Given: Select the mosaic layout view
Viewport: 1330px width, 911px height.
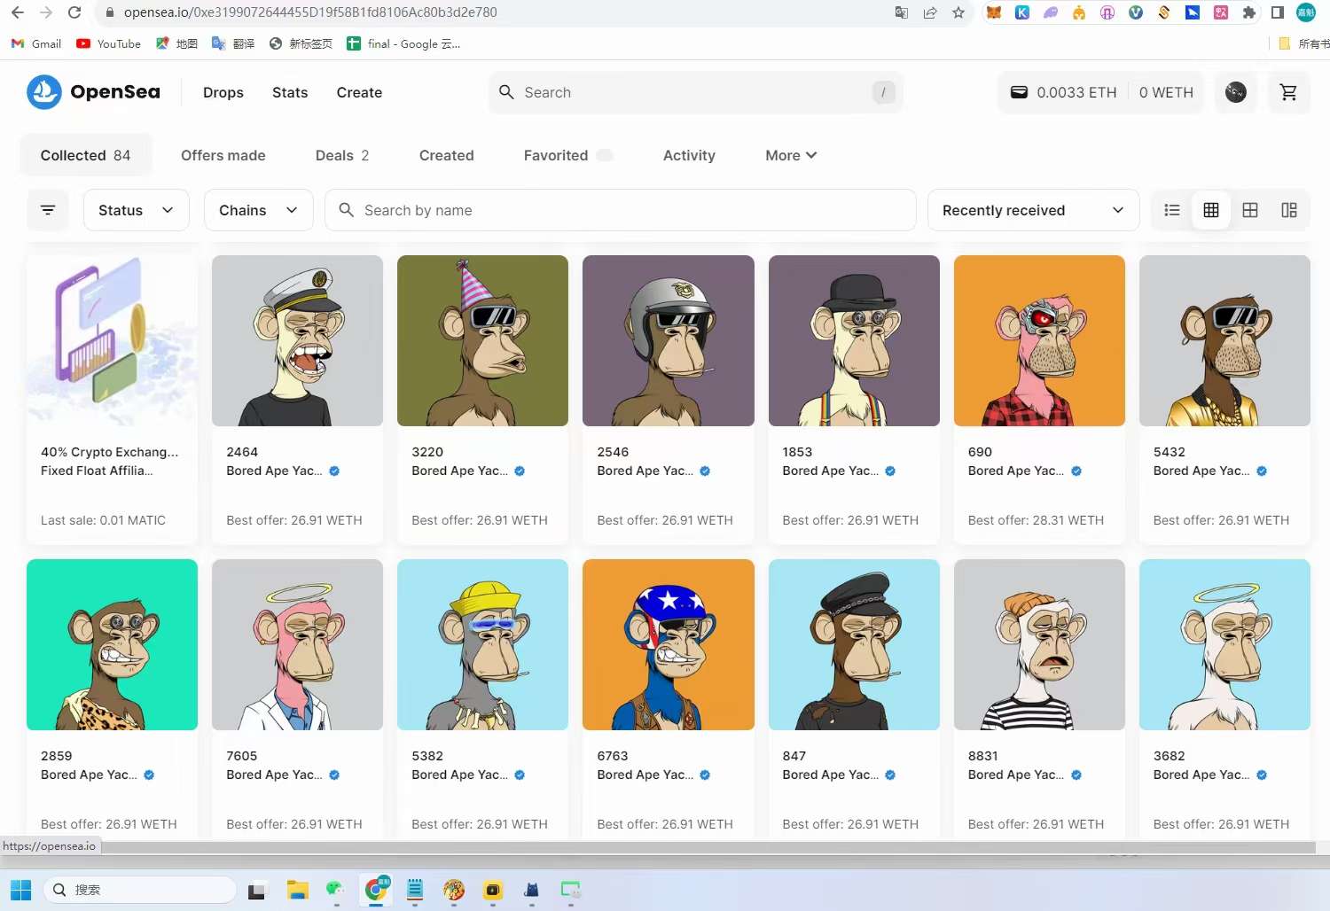Looking at the screenshot, I should coord(1289,210).
